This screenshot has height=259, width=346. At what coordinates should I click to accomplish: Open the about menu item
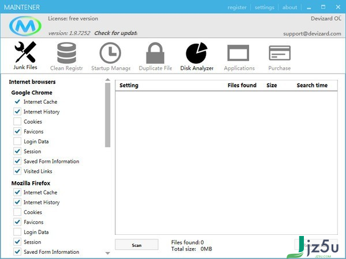(289, 7)
